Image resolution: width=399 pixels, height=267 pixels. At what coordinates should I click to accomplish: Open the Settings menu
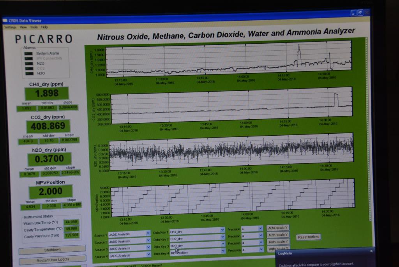pos(10,27)
